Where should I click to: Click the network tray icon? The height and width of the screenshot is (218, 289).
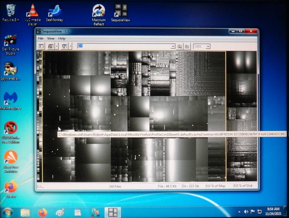click(260, 212)
